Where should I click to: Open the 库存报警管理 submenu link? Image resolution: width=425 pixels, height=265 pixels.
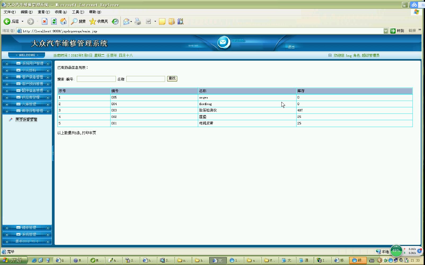(x=26, y=119)
